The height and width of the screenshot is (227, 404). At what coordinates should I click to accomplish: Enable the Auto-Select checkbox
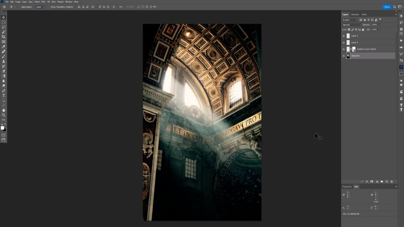tap(20, 7)
